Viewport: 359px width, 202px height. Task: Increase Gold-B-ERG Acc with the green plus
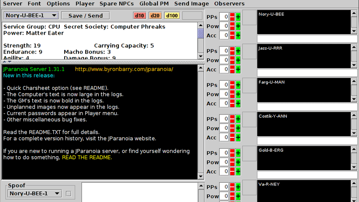click(x=238, y=171)
